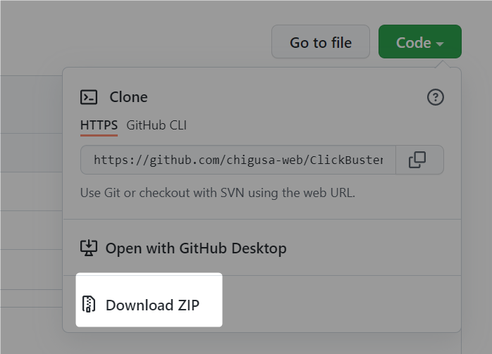Click the desktop download icon
This screenshot has width=492, height=354.
89,248
